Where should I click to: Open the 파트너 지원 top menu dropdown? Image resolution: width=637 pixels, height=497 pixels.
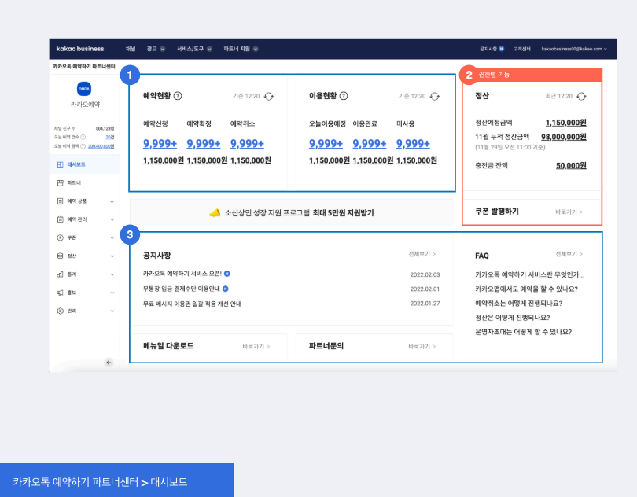(240, 49)
